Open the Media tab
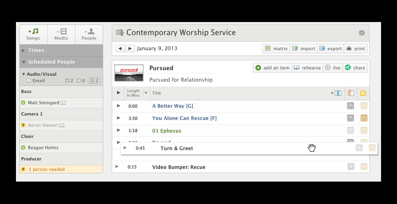The width and height of the screenshot is (397, 204). (61, 34)
